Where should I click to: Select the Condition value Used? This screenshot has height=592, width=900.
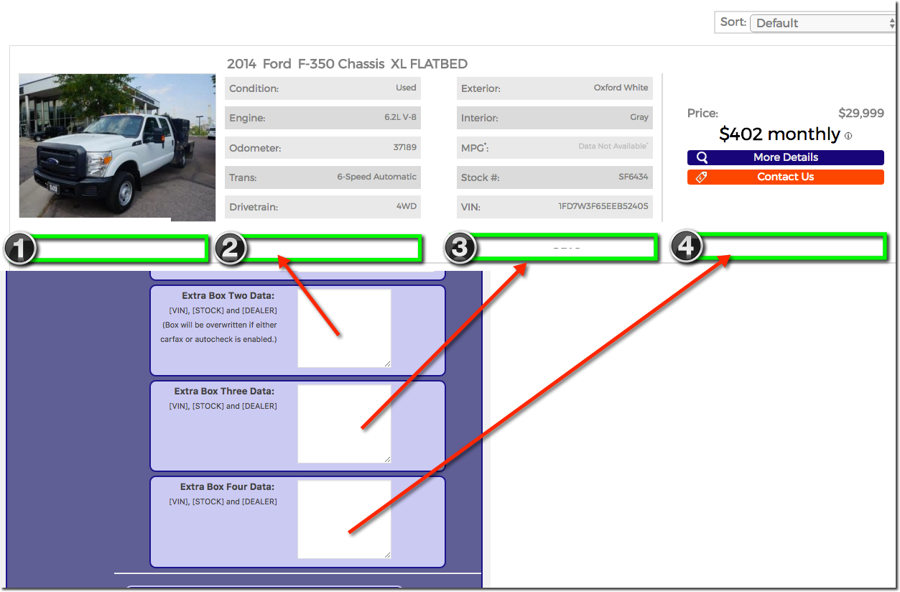click(406, 88)
